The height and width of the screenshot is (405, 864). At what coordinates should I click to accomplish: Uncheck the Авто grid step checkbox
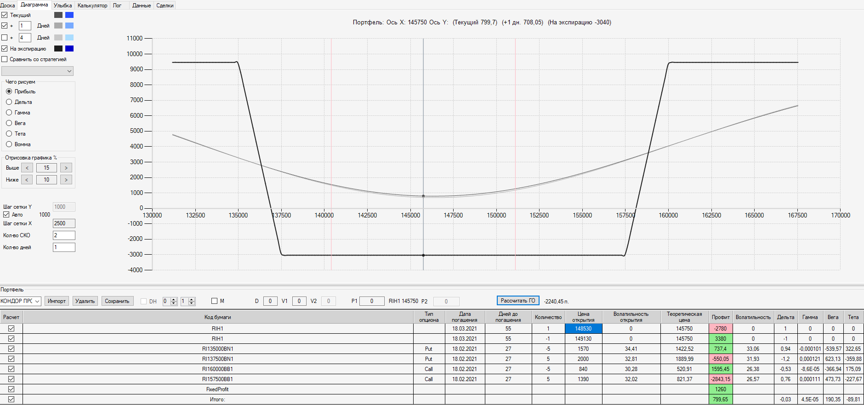pos(6,215)
